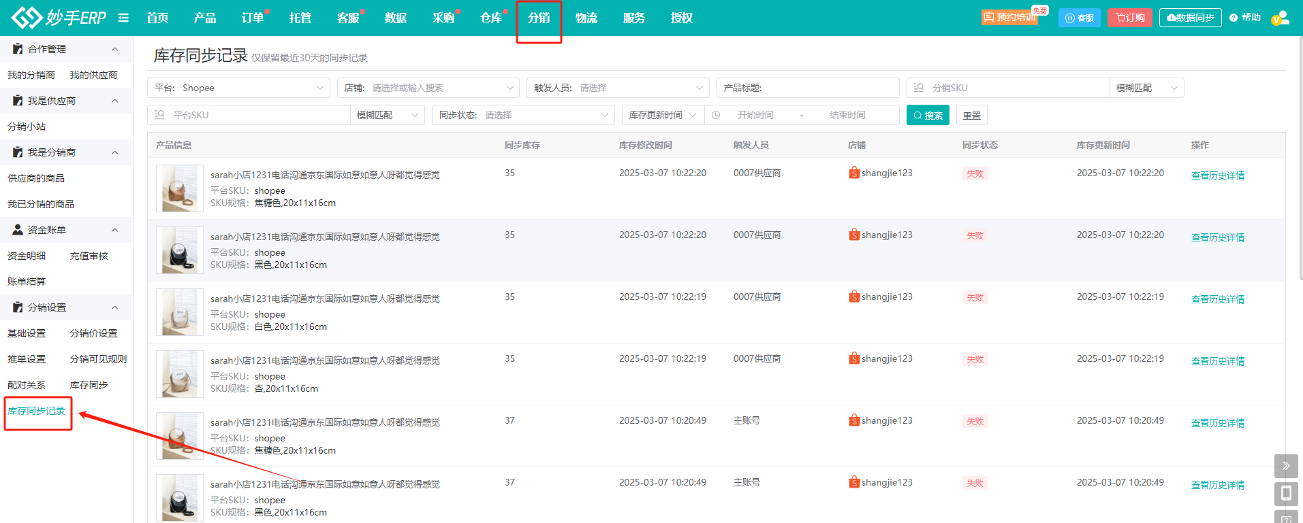Open 我已分销的商品 in sidebar
The image size is (1303, 523).
point(41,204)
